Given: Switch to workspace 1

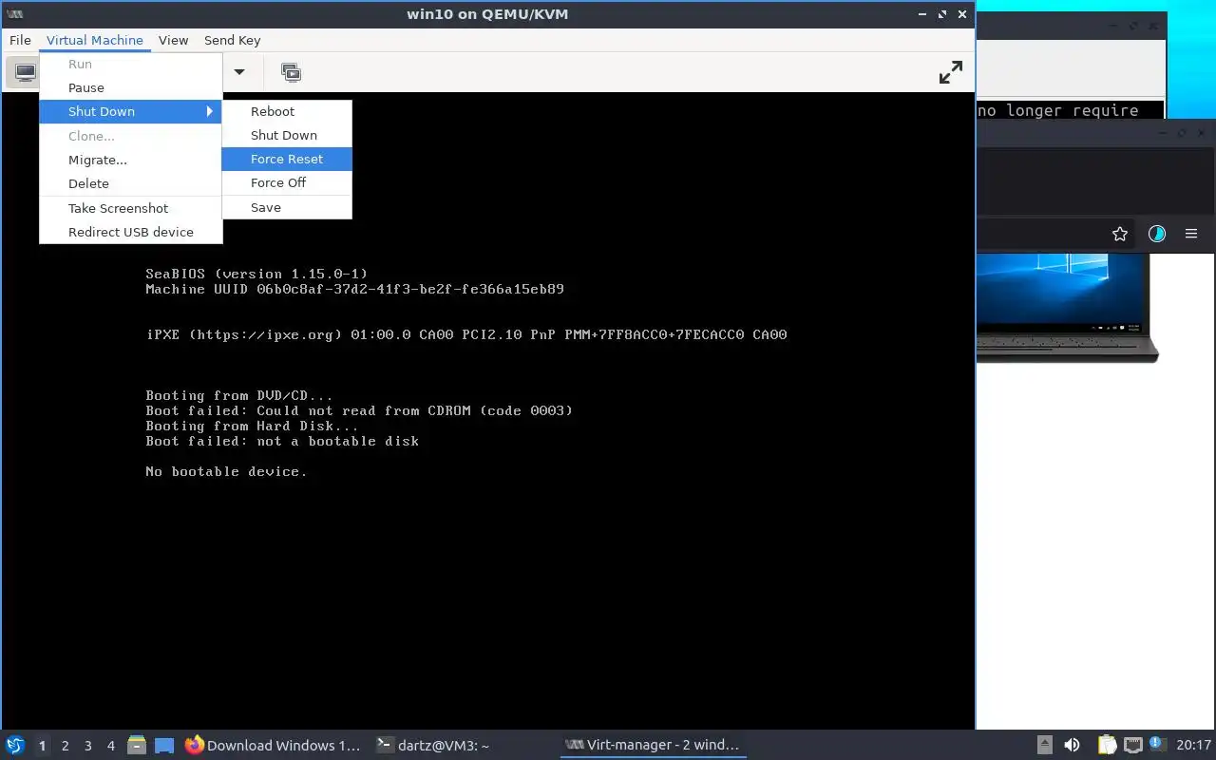Looking at the screenshot, I should click(42, 746).
